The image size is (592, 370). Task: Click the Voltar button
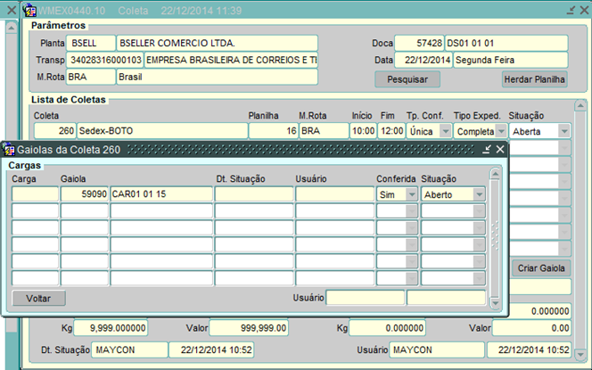pos(38,299)
